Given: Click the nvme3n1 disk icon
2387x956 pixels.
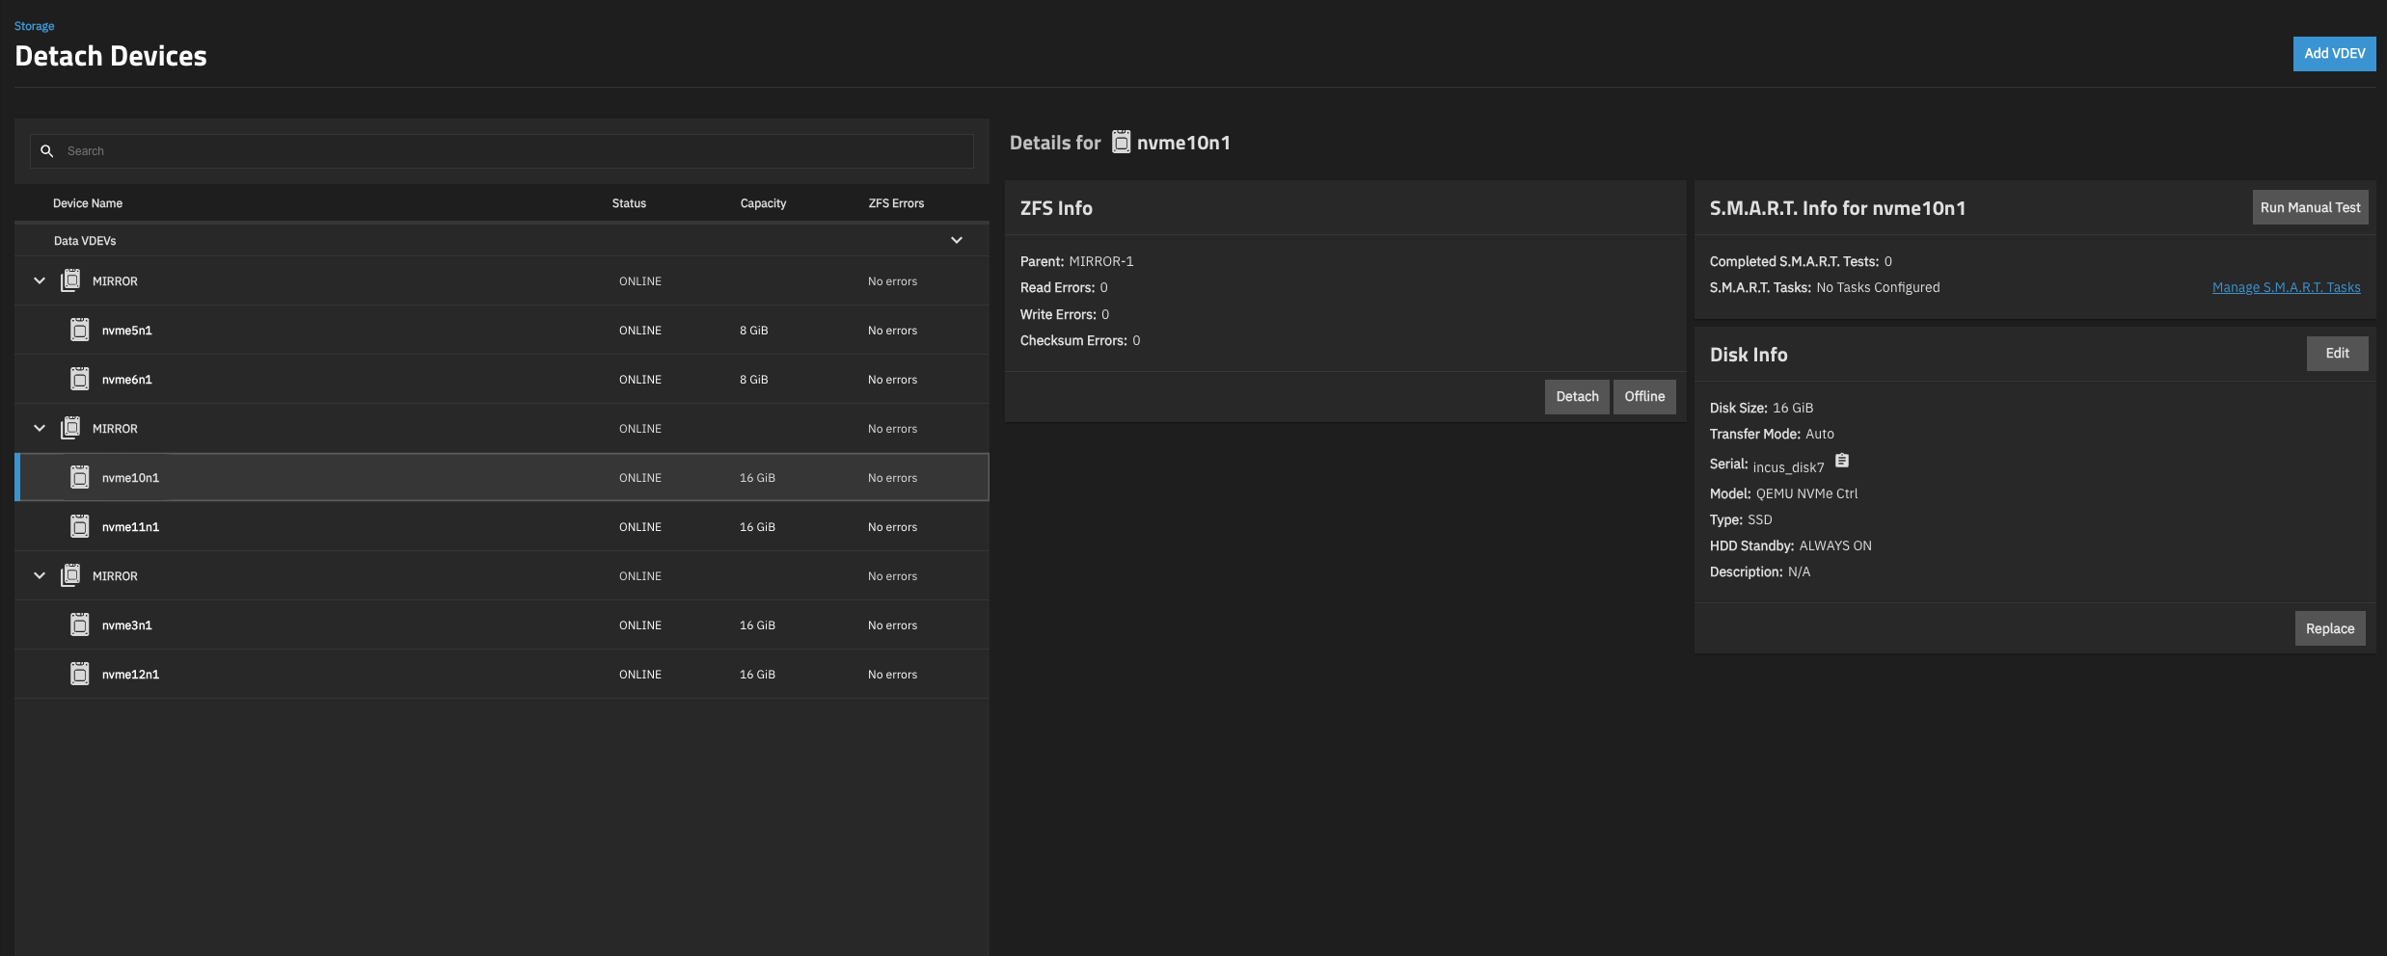Looking at the screenshot, I should click(x=80, y=624).
